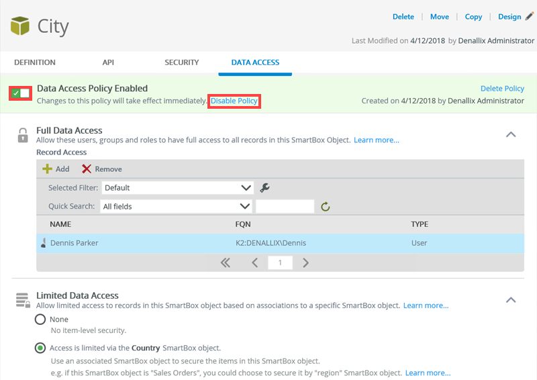Click the green plus Add icon
The width and height of the screenshot is (537, 380).
click(x=47, y=169)
